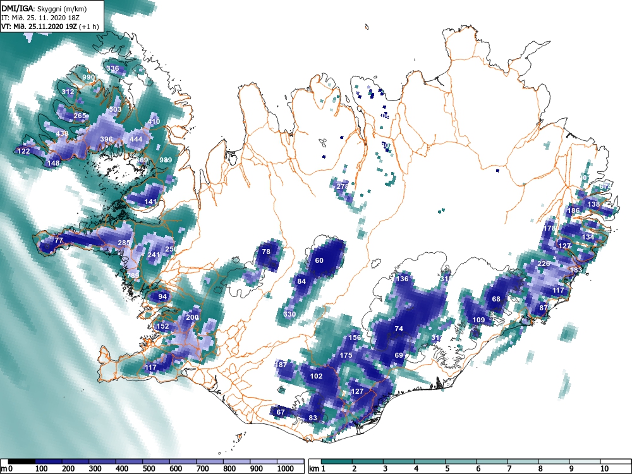Click the black swatch in the meter legend

click(21, 461)
